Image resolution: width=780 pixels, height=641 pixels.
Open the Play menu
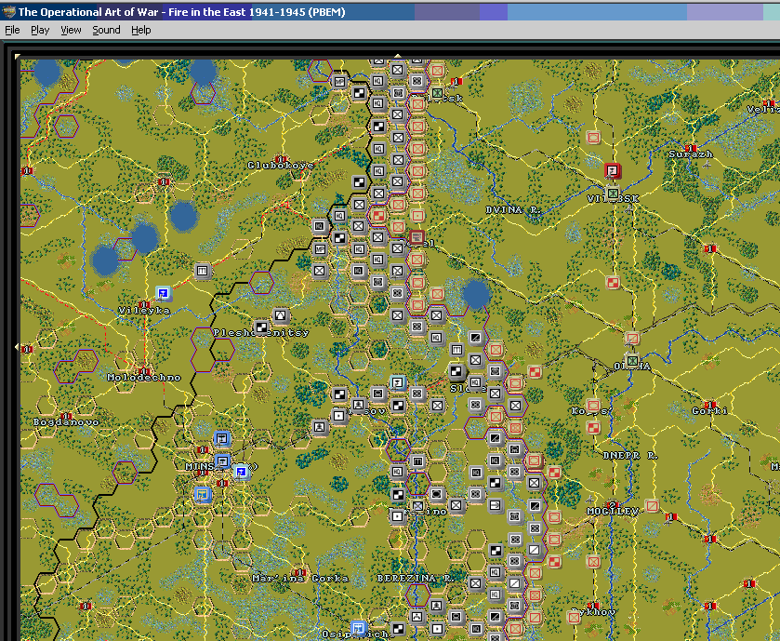(x=40, y=30)
